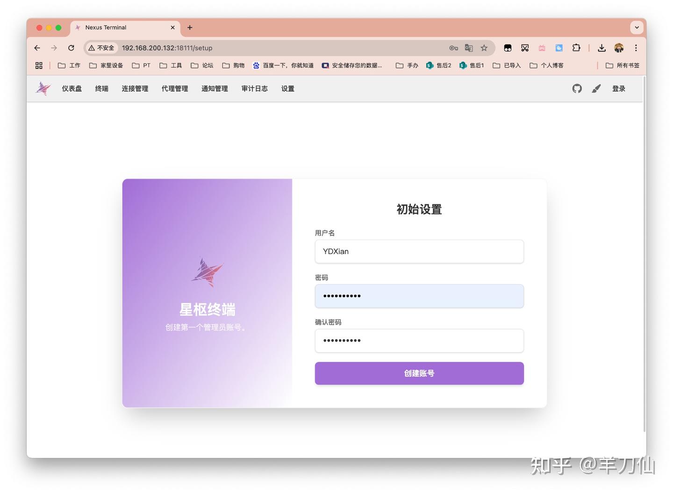673x493 pixels.
Task: Click the blue extension icon beside puzzle icon
Action: pyautogui.click(x=559, y=48)
